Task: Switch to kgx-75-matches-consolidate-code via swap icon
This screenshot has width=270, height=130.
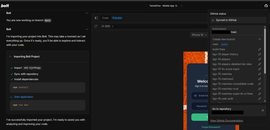Action: coord(260,84)
